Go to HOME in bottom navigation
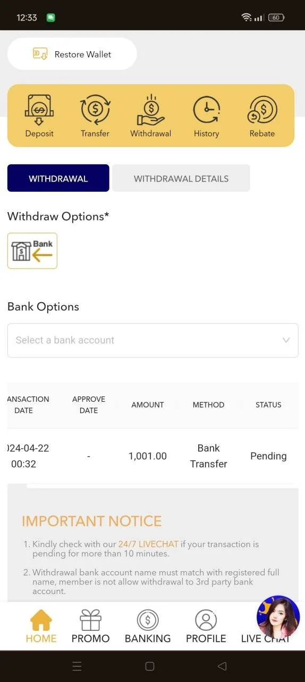This screenshot has width=305, height=682. click(41, 627)
